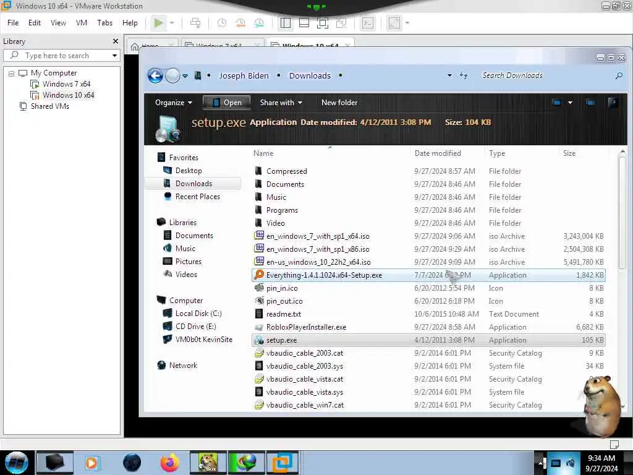This screenshot has height=475, width=633.
Task: Click Joseph Biden in the address bar
Action: (244, 75)
